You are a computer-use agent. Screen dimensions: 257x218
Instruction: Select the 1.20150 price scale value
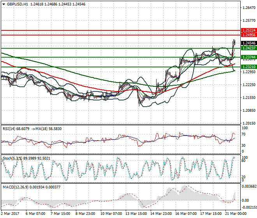point(249,123)
